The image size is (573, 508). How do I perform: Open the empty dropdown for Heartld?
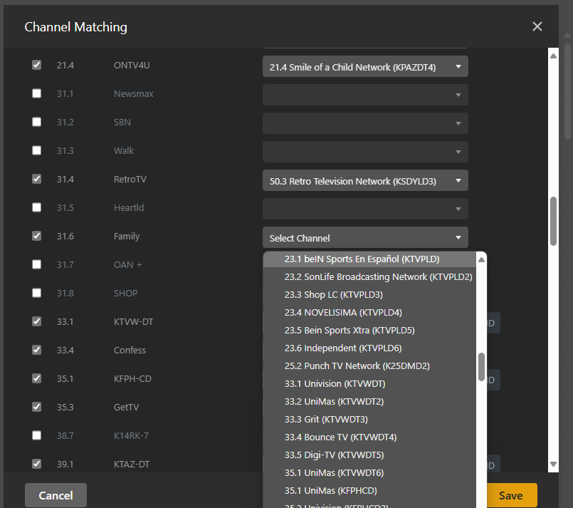[365, 209]
